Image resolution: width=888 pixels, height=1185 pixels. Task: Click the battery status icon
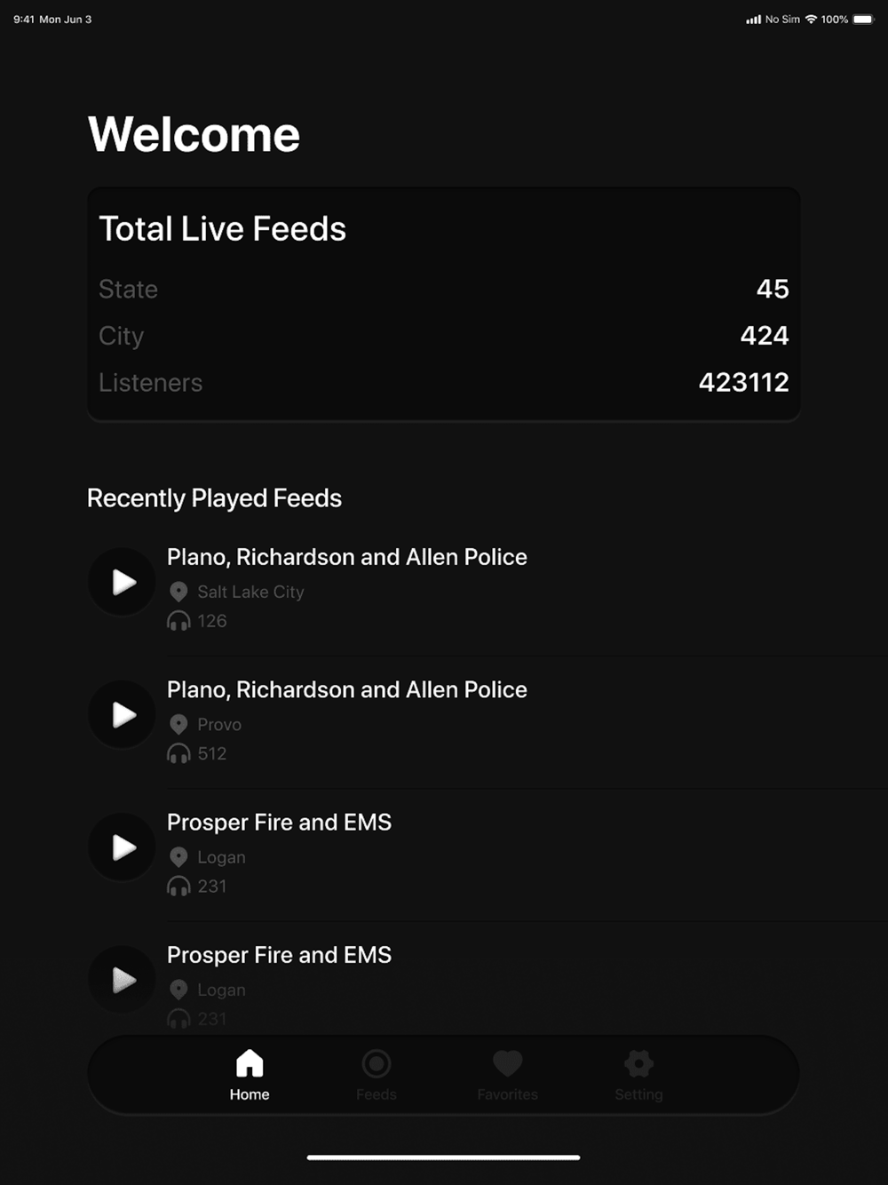(863, 19)
